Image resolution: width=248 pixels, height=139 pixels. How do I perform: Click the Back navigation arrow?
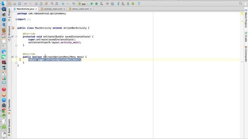pyautogui.click(x=63, y=3)
